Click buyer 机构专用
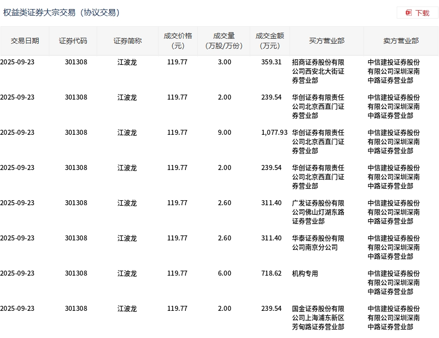Screen dimensions: 439x338 coord(305,273)
